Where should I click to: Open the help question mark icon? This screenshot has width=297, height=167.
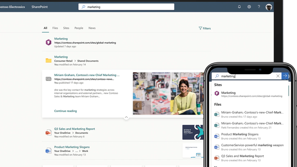[259, 7]
